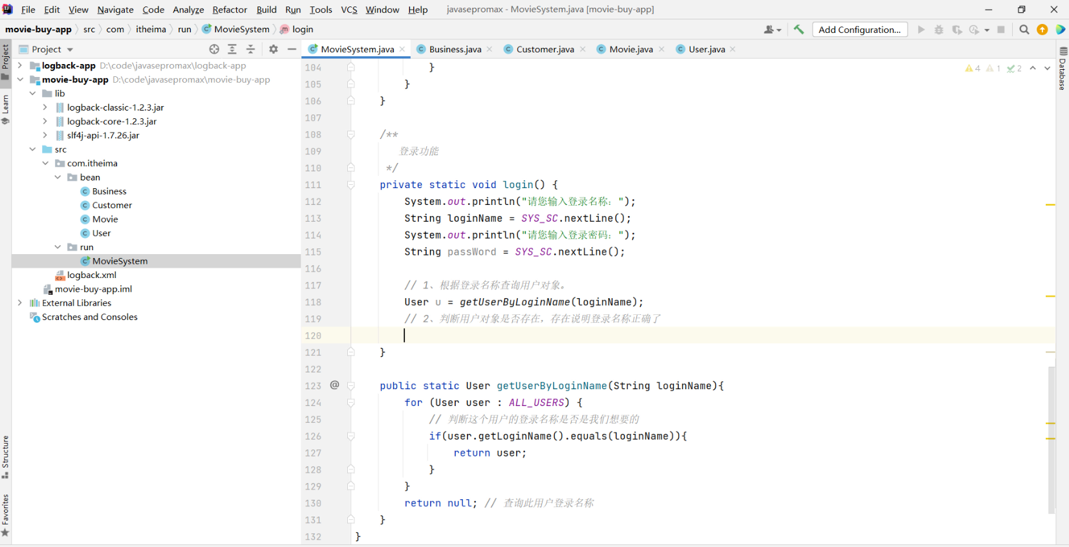1069x547 pixels.
Task: Click the Build Project hammer icon
Action: pos(799,29)
